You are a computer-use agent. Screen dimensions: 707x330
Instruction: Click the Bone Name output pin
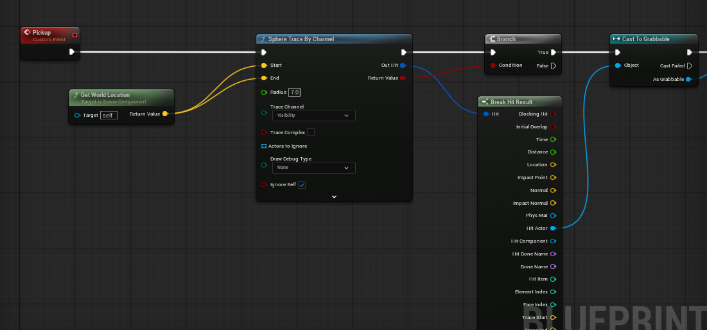[x=554, y=266]
